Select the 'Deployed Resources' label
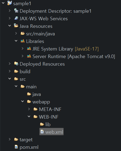Screen dimensions: 121x151 [42, 64]
